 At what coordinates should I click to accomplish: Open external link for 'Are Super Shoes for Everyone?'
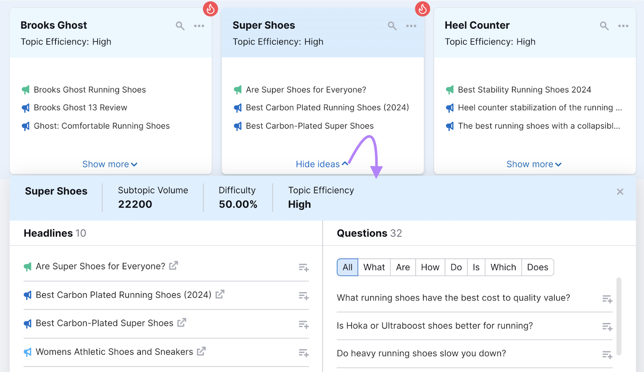(173, 266)
